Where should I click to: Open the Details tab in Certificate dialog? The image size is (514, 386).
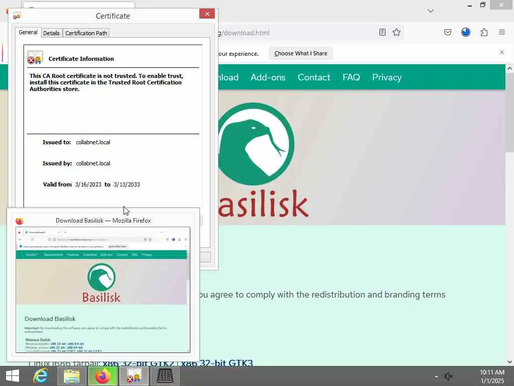(52, 33)
